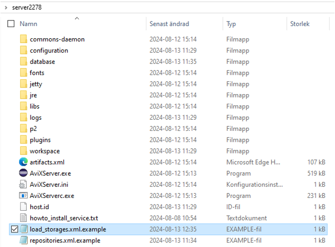This screenshot has height=247, width=335.
Task: Toggle sort order using arrow above Namn
Action: [x=77, y=18]
